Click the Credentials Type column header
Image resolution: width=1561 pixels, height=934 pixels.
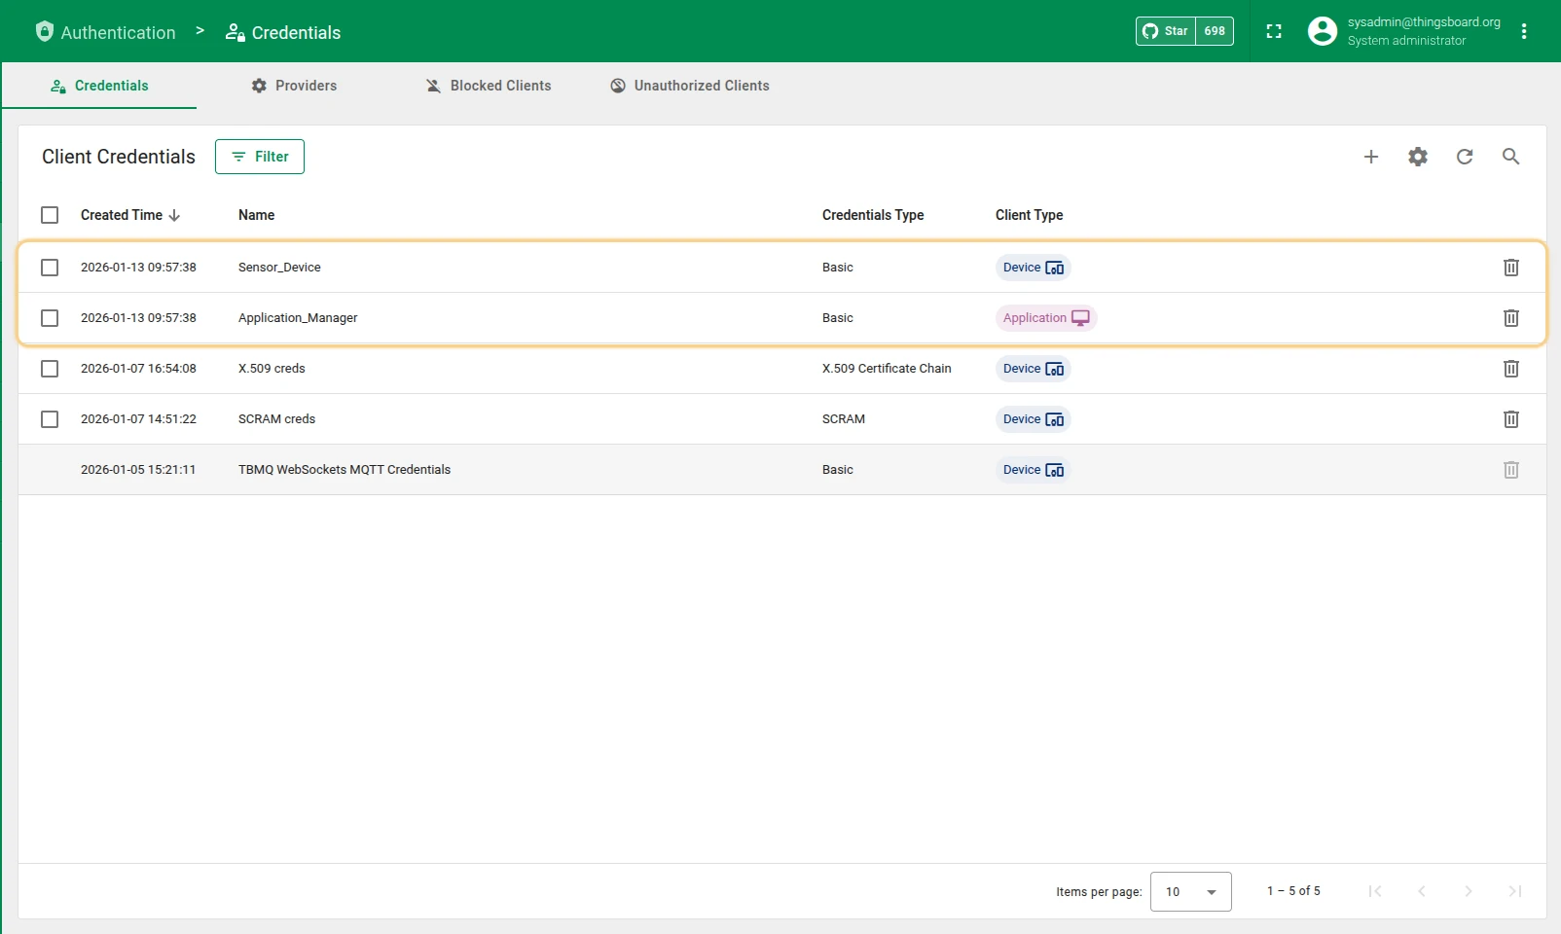(873, 215)
